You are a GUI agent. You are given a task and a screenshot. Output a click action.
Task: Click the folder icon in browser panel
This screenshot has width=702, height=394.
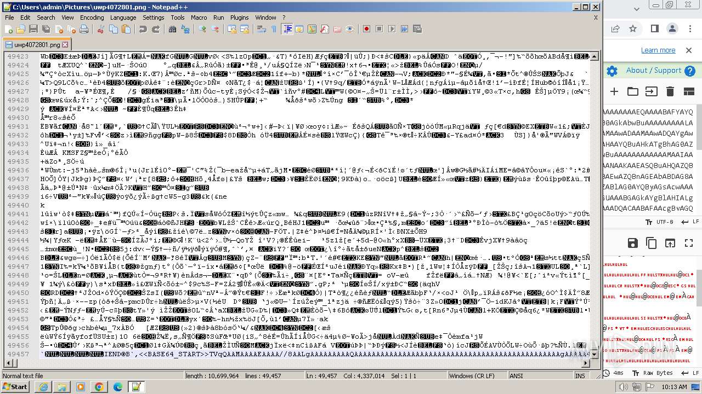pos(633,91)
